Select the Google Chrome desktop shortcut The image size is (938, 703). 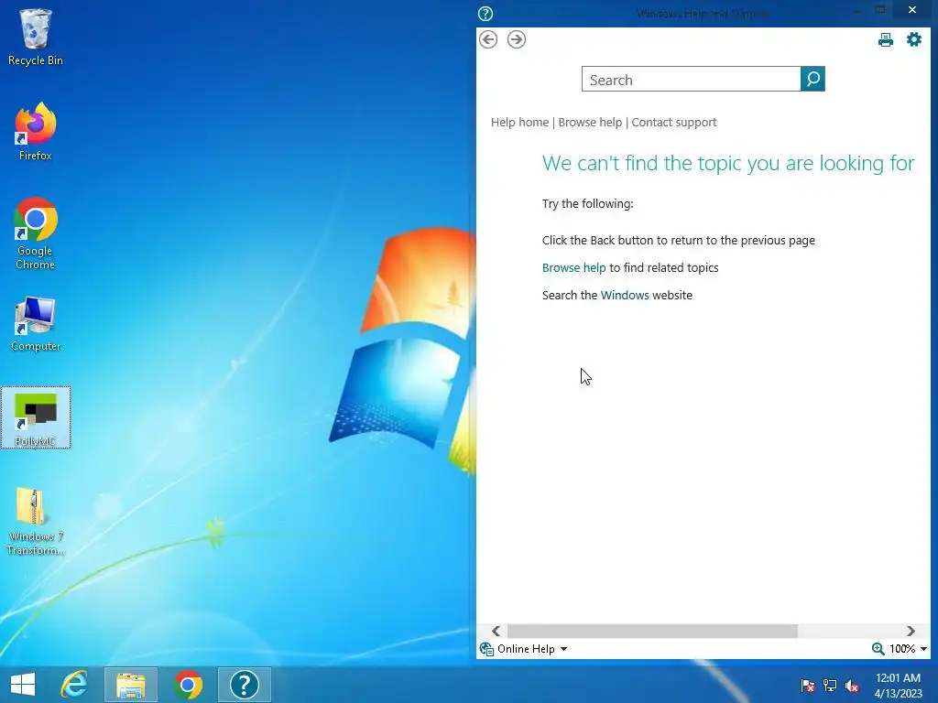coord(36,233)
